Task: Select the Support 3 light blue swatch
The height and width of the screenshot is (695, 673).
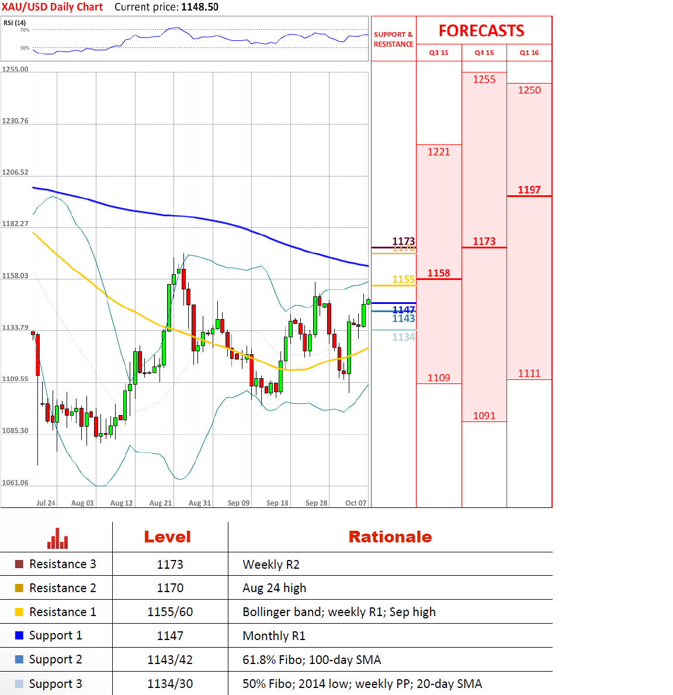Action: [19, 684]
